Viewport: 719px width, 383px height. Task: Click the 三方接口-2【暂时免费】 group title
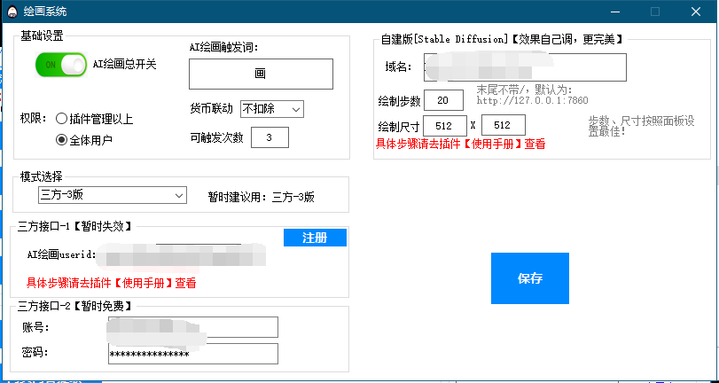(74, 306)
